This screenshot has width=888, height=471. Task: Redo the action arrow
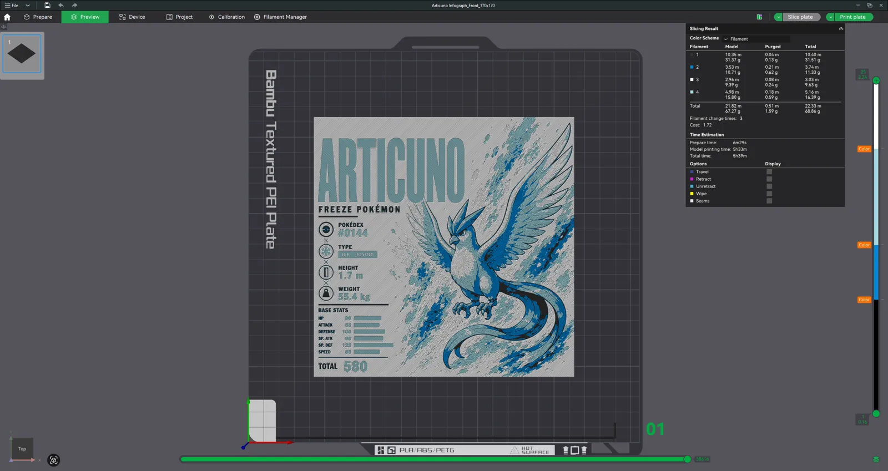(x=74, y=5)
